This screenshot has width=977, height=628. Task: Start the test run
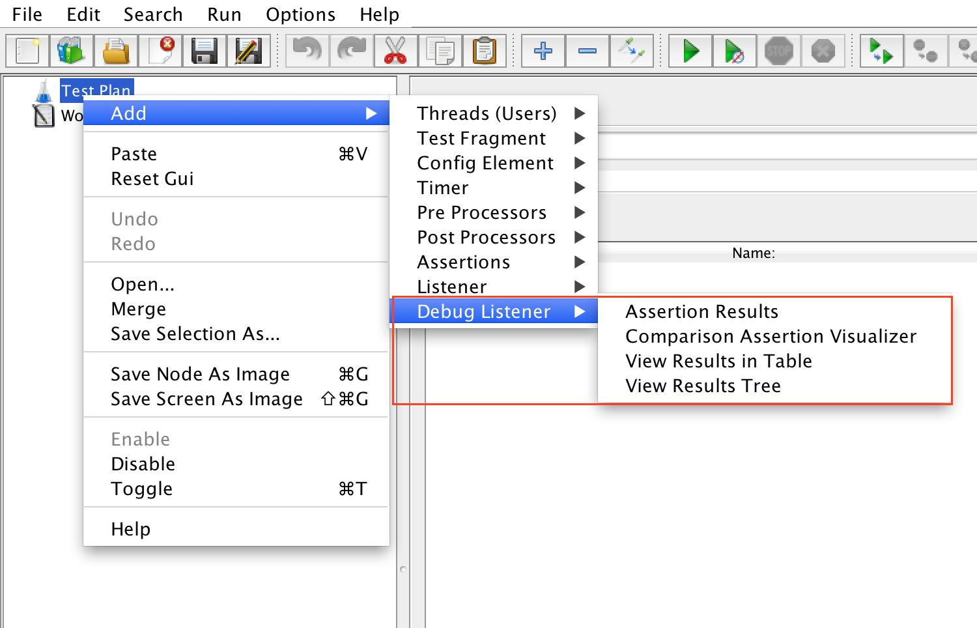click(690, 50)
